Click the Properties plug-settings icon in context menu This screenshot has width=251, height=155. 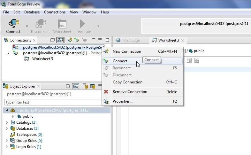pyautogui.click(x=106, y=101)
